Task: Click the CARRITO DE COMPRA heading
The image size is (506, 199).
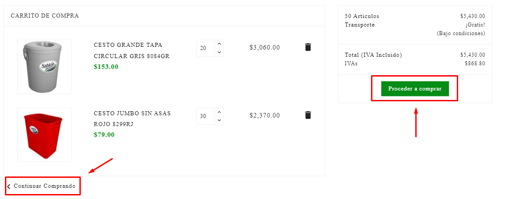Action: (45, 16)
